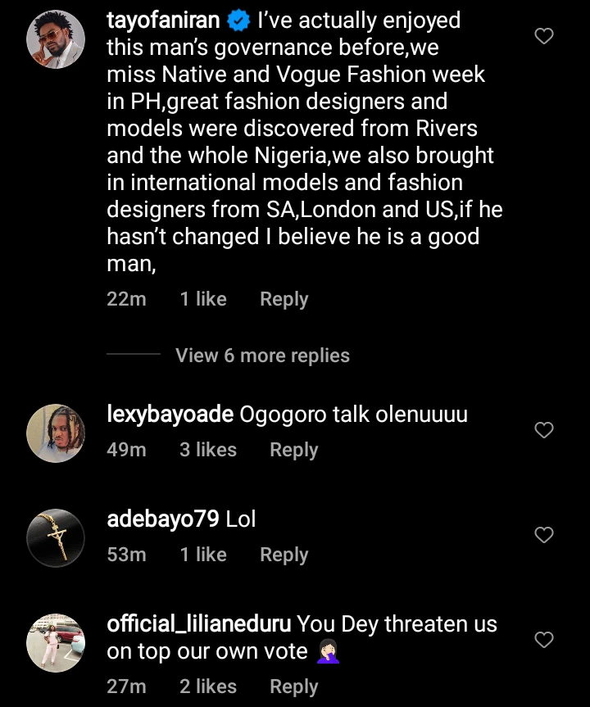This screenshot has height=707, width=590.
Task: View the '2 likes' on official_lilianeduru's comment
Action: [207, 687]
